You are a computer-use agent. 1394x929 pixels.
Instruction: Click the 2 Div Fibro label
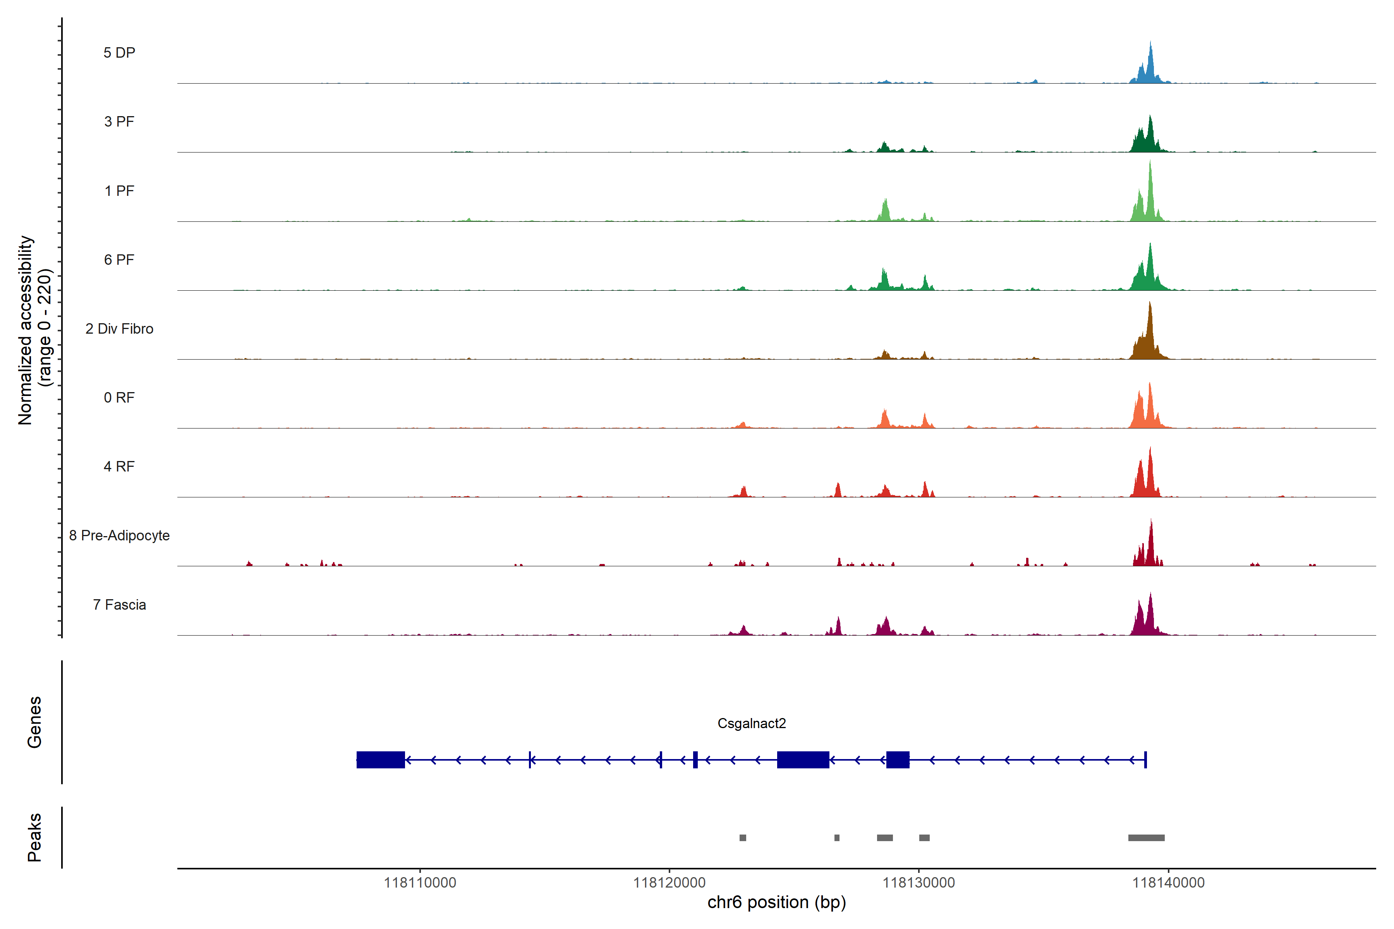tap(119, 329)
